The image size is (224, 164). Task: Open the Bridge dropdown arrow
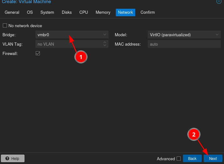pos(105,35)
